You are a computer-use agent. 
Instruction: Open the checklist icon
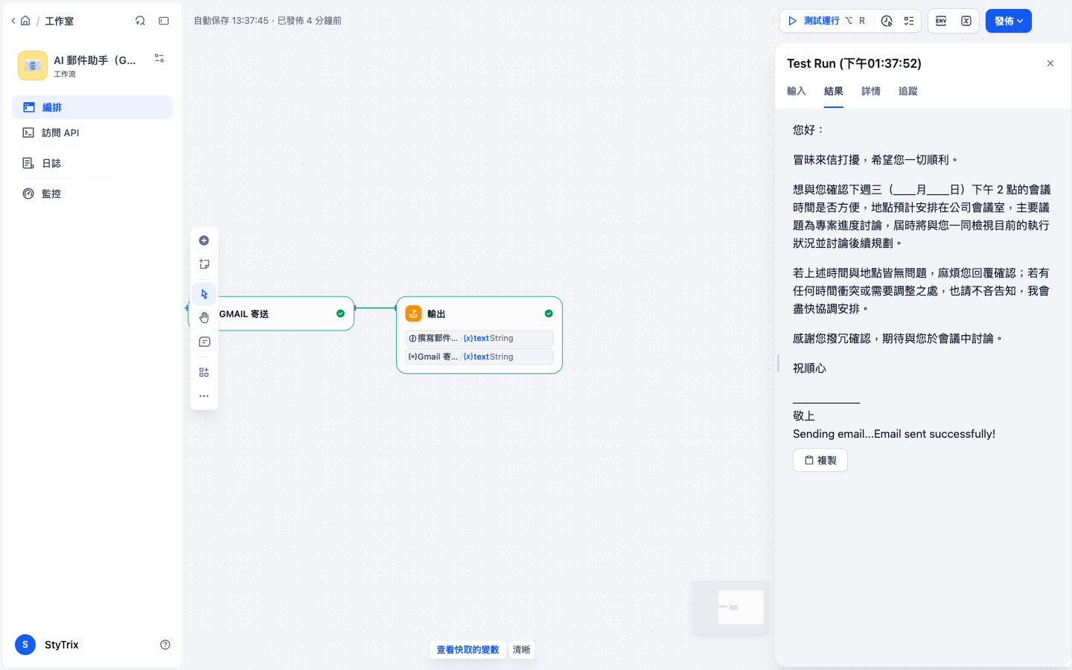coord(909,21)
